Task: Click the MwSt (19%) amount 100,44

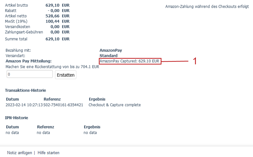Action: point(53,21)
